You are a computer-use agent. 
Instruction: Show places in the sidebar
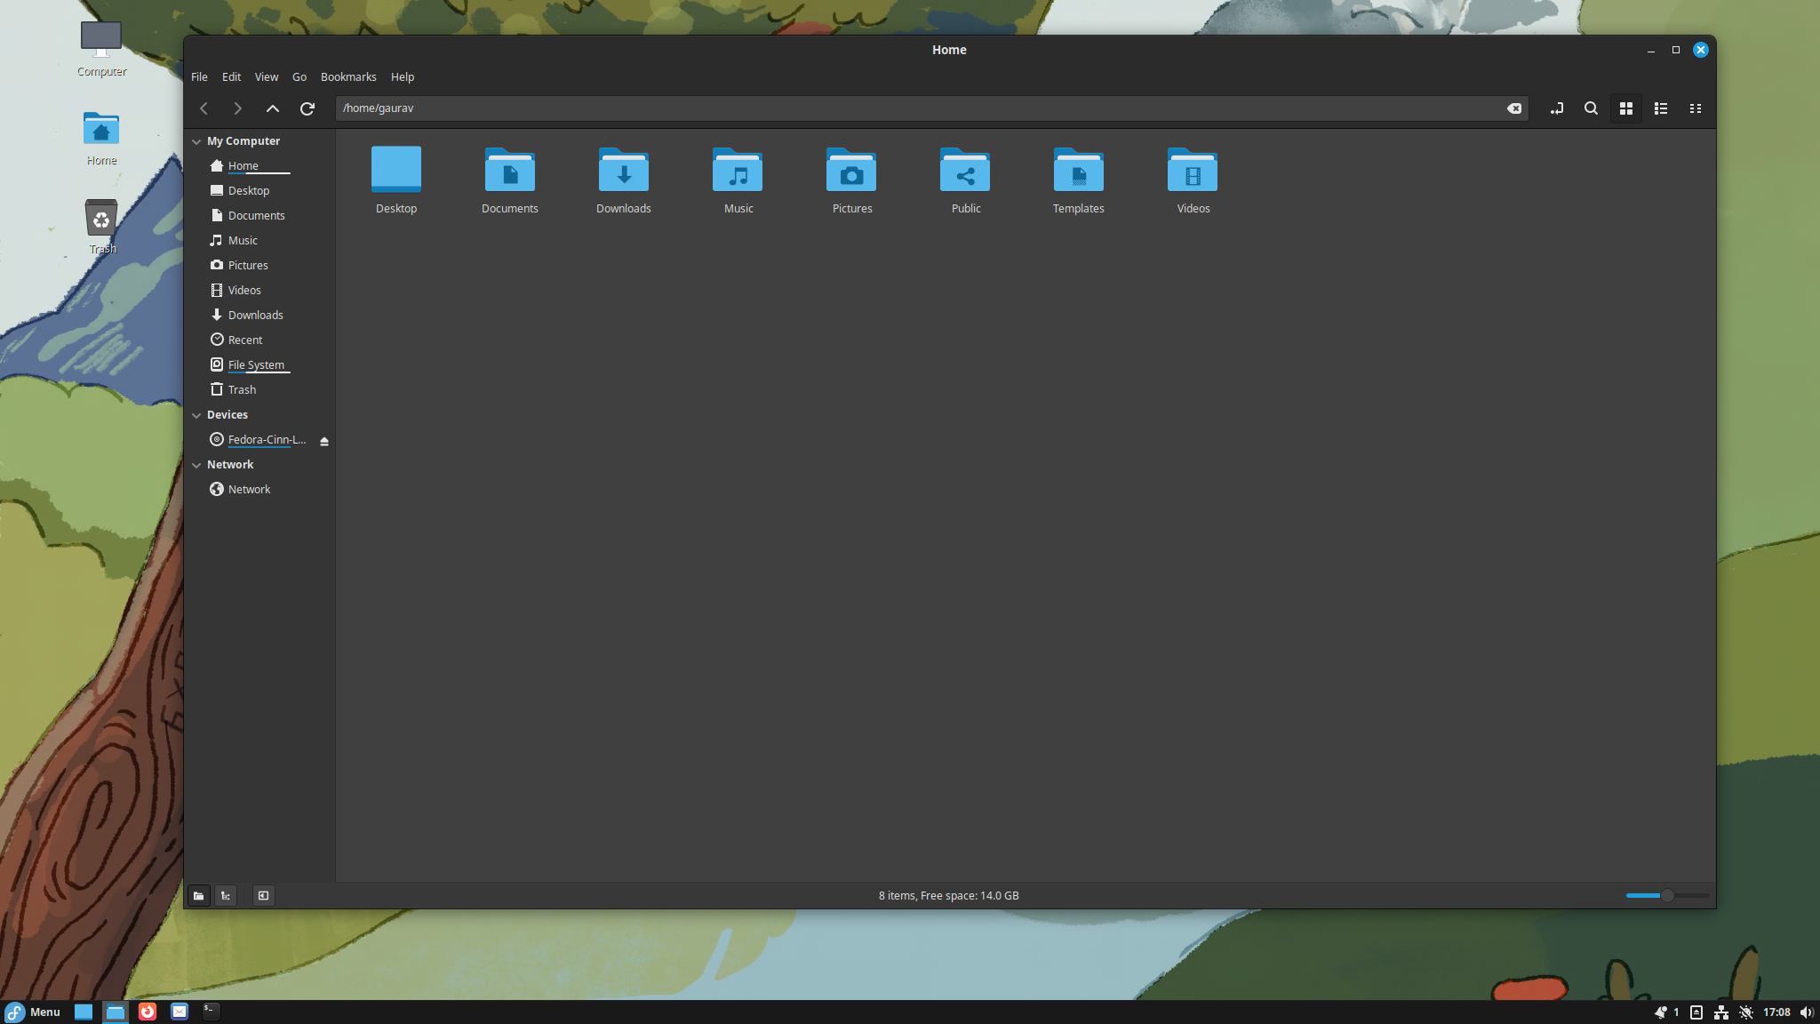pos(199,895)
